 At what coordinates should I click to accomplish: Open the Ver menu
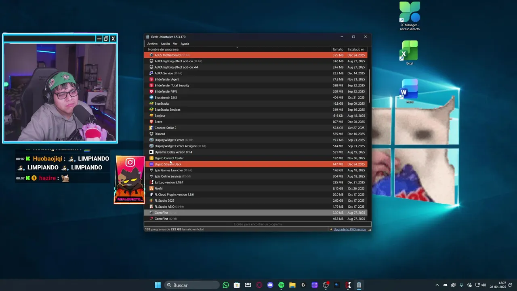[175, 44]
